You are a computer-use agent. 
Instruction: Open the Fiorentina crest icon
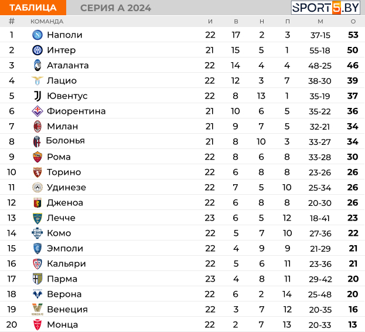click(37, 111)
